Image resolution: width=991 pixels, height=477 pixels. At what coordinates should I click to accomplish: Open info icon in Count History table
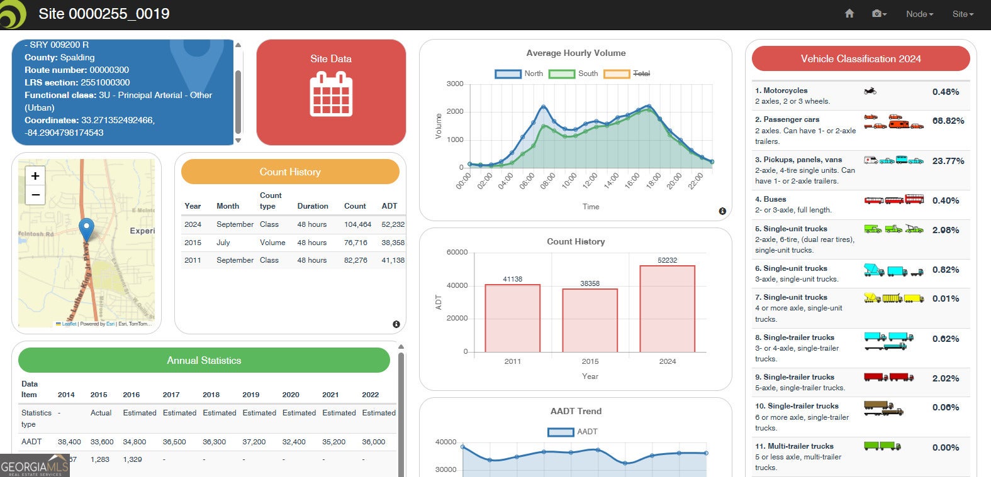(x=396, y=324)
